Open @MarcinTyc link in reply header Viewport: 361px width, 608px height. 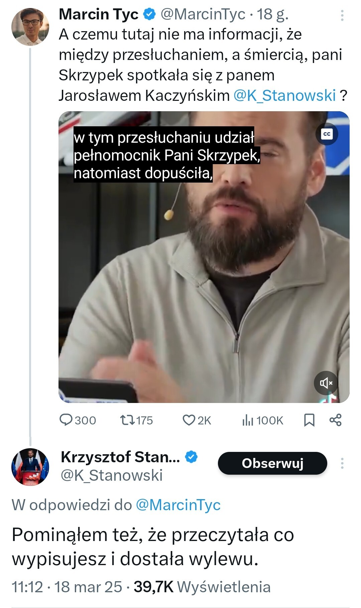point(178,505)
